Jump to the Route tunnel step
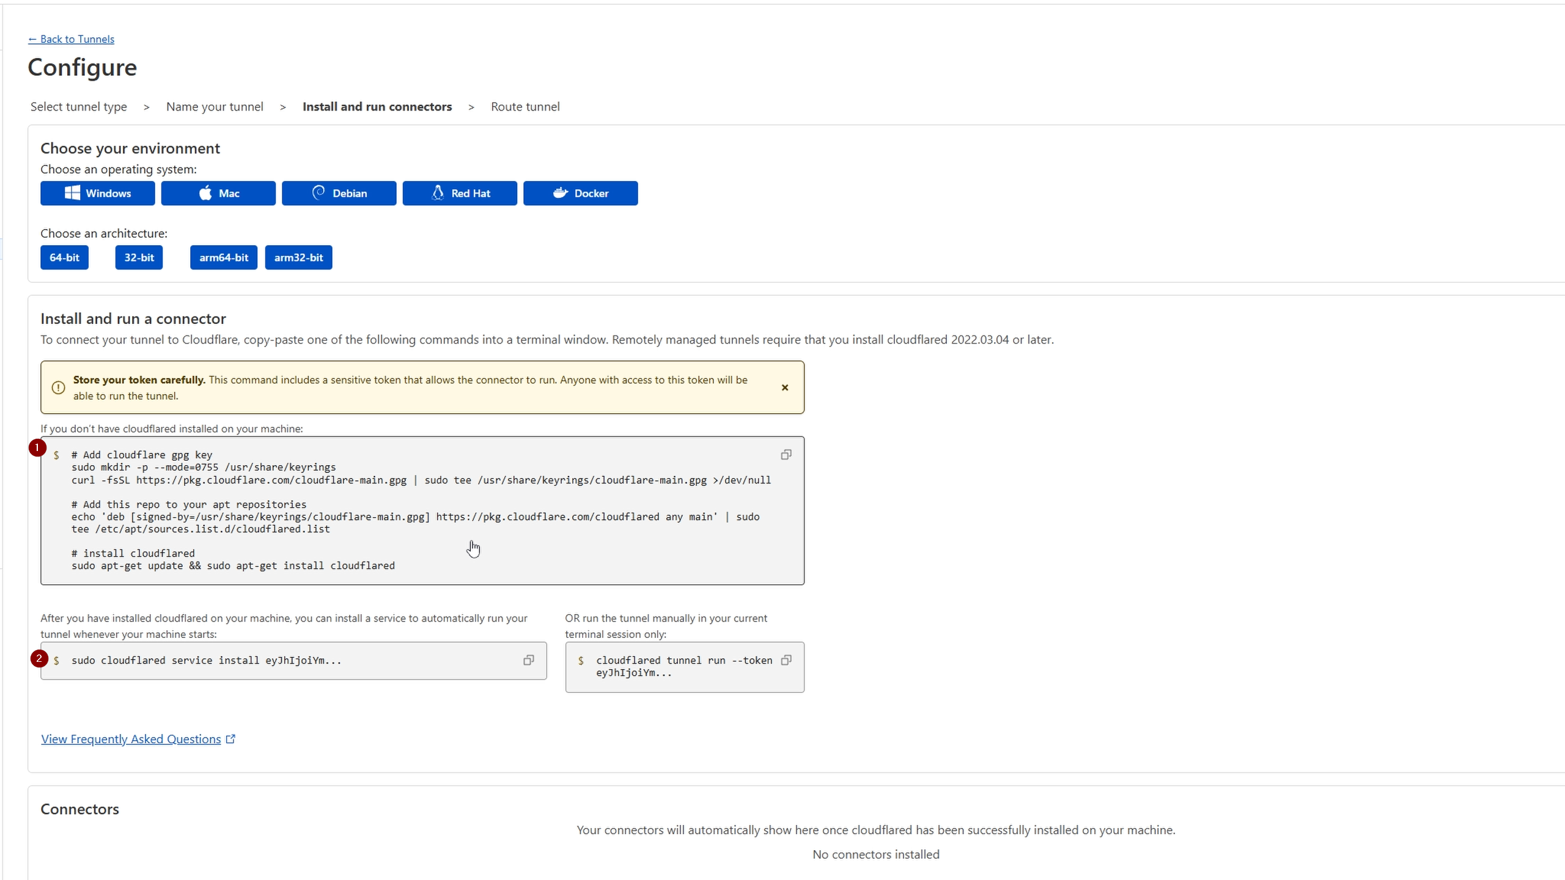The image size is (1565, 880). tap(525, 106)
